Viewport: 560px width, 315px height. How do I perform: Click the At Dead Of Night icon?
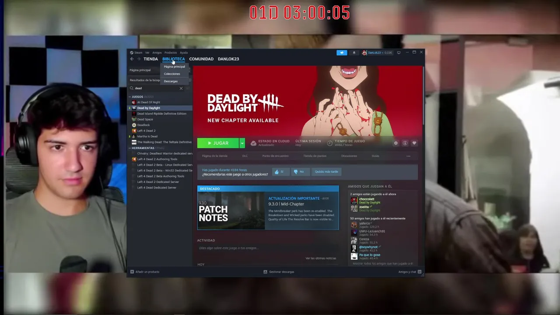point(134,102)
